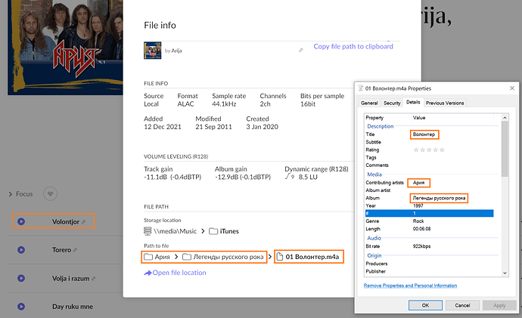The height and width of the screenshot is (318, 522).
Task: Click Open file location link
Action: tap(179, 273)
